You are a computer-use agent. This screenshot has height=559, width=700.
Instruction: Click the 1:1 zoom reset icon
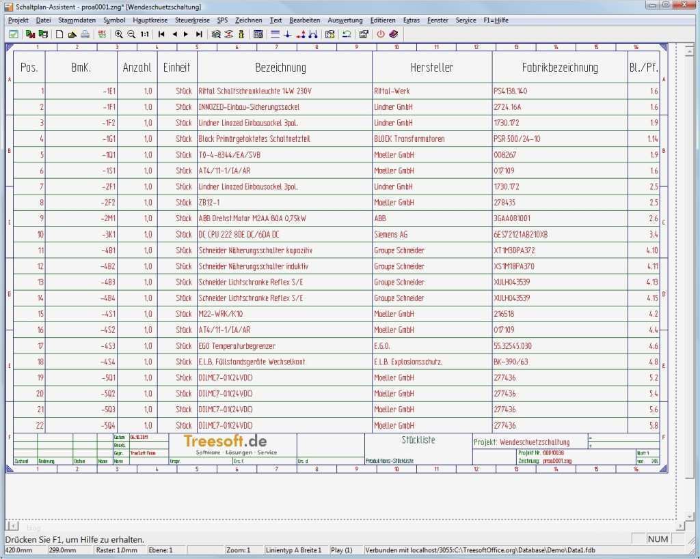[145, 33]
